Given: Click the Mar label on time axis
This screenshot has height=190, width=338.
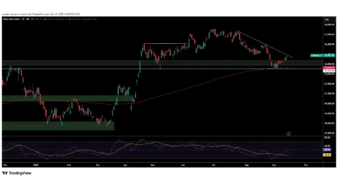Looking at the screenshot, I should point(98,165).
